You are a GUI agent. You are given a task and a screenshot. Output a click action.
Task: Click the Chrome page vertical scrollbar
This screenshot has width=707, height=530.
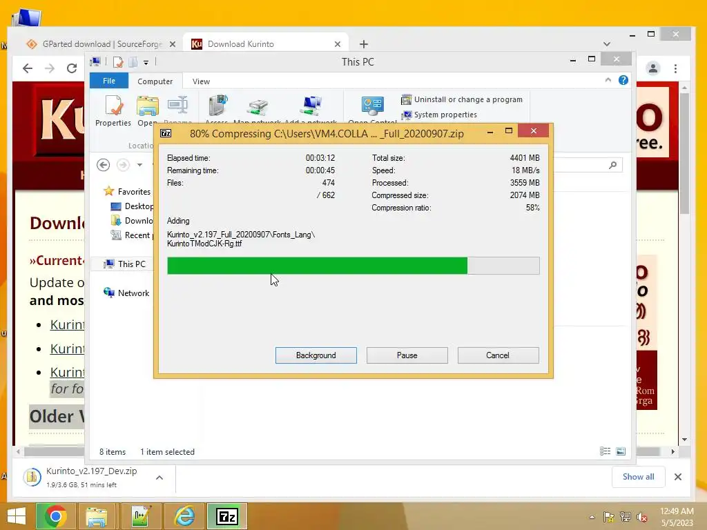pyautogui.click(x=684, y=153)
